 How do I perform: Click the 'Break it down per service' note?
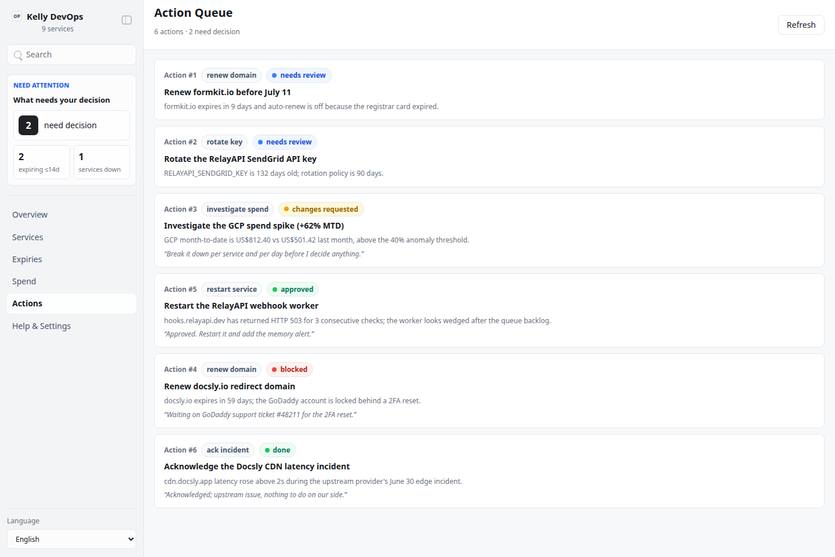tap(264, 254)
